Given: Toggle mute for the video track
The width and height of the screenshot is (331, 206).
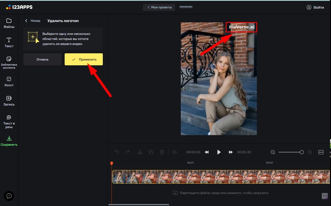Looking at the screenshot, I should click(x=174, y=152).
